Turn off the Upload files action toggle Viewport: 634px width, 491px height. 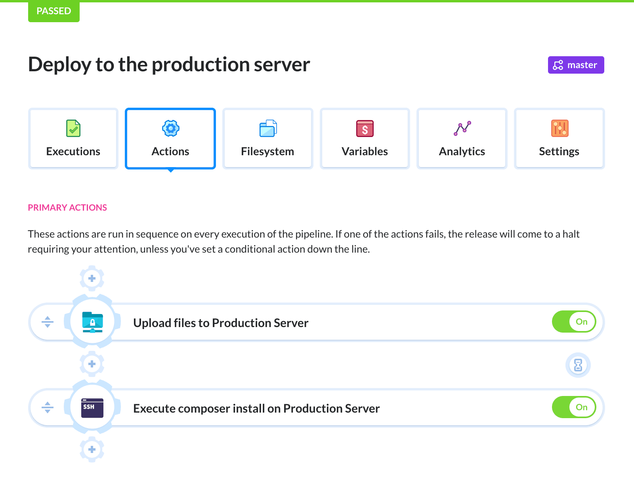(x=574, y=322)
